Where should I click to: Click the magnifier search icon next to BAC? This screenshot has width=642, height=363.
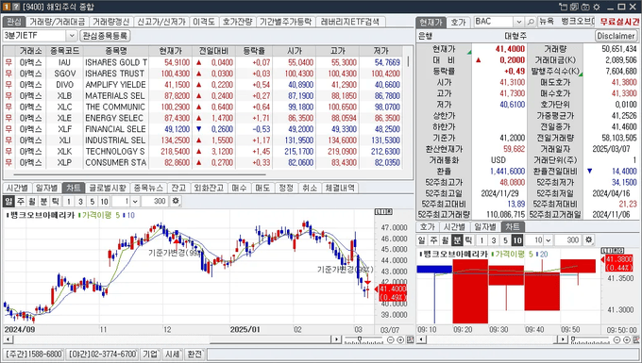click(x=531, y=22)
